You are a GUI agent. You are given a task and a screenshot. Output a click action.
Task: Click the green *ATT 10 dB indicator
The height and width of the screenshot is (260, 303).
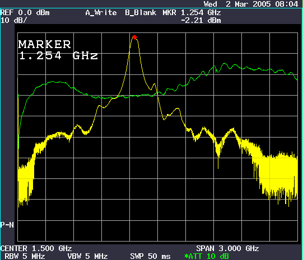pos(207,256)
